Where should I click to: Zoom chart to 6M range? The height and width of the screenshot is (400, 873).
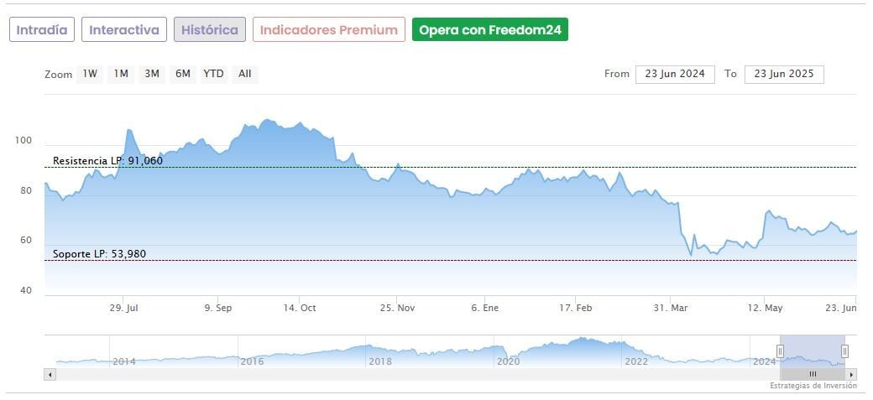[182, 74]
